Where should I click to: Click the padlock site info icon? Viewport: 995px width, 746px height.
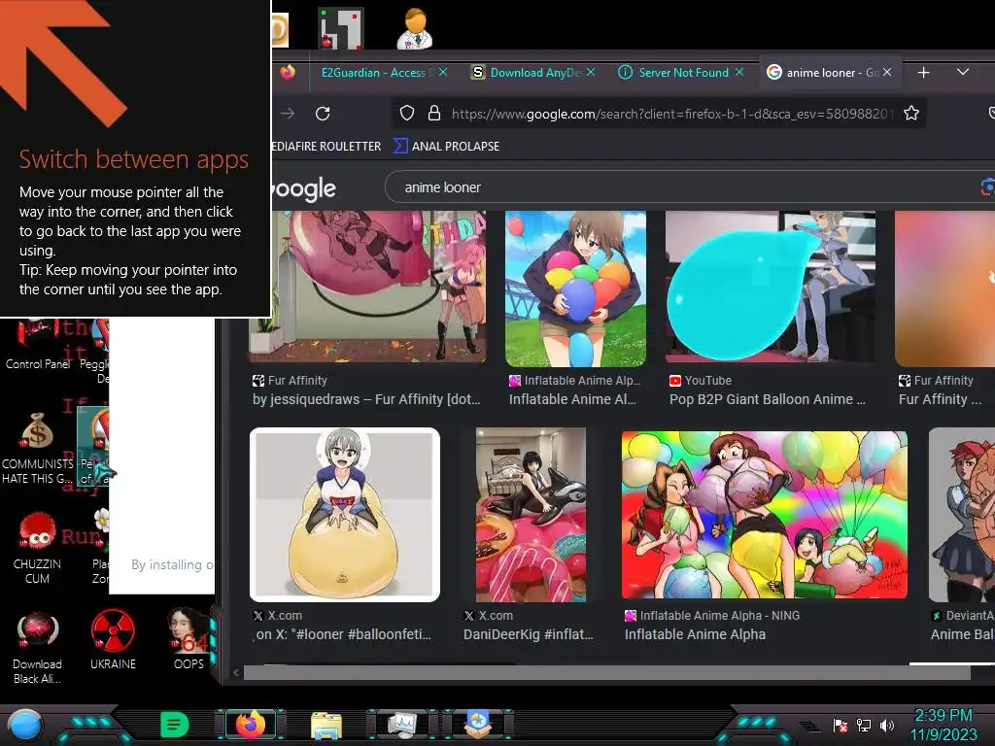point(434,114)
